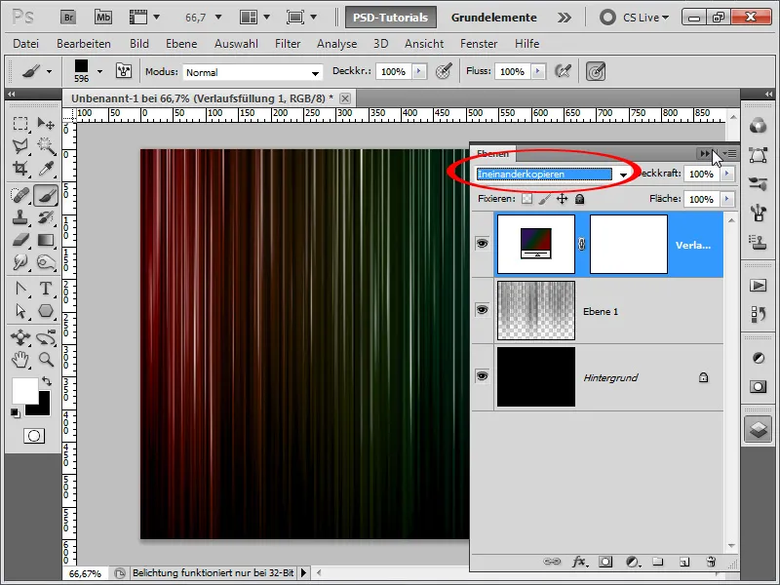
Task: Open the Ebene menu
Action: [181, 44]
